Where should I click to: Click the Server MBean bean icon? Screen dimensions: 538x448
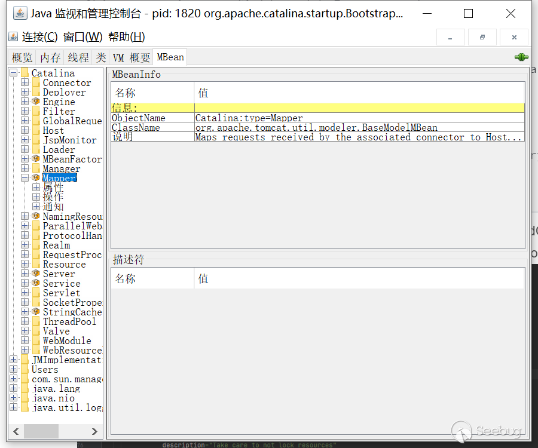pyautogui.click(x=35, y=274)
